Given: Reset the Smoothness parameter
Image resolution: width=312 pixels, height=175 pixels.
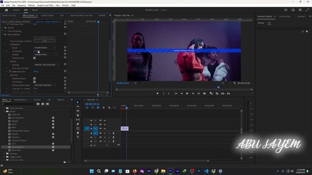Looking at the screenshot, I should click(65, 51).
